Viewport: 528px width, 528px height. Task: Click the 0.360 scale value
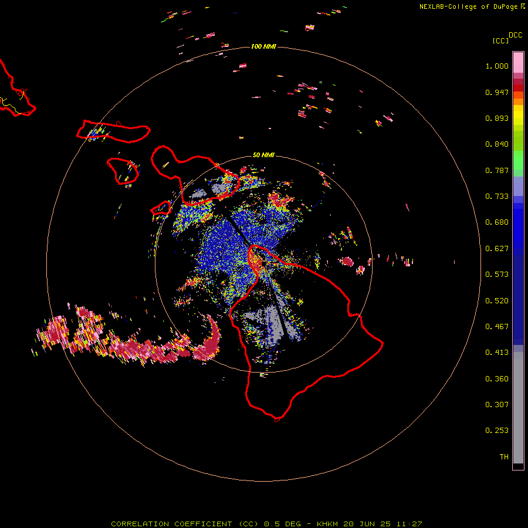pos(497,379)
